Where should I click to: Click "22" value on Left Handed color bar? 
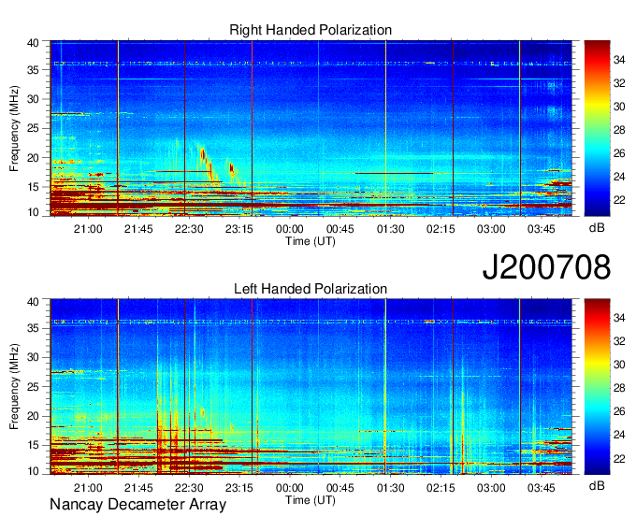click(x=619, y=458)
